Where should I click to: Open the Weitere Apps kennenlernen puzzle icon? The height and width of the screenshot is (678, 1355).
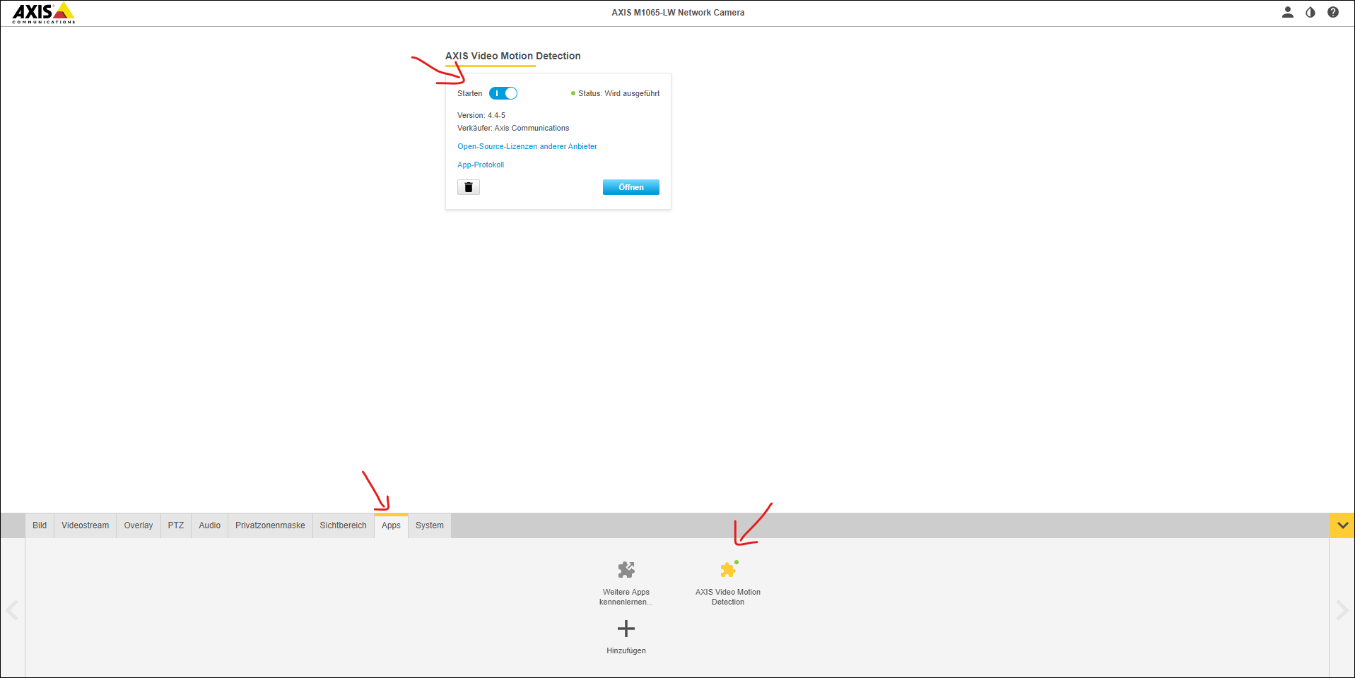[x=626, y=569]
